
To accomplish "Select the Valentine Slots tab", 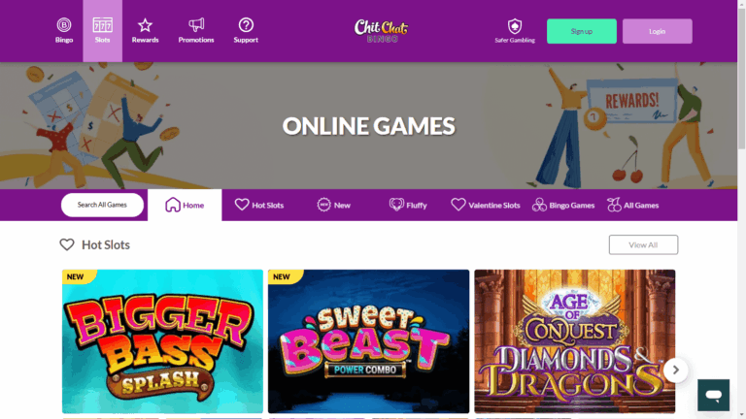I will tap(486, 205).
